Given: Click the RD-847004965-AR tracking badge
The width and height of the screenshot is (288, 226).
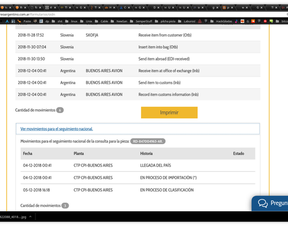Looking at the screenshot, I should point(148,141).
